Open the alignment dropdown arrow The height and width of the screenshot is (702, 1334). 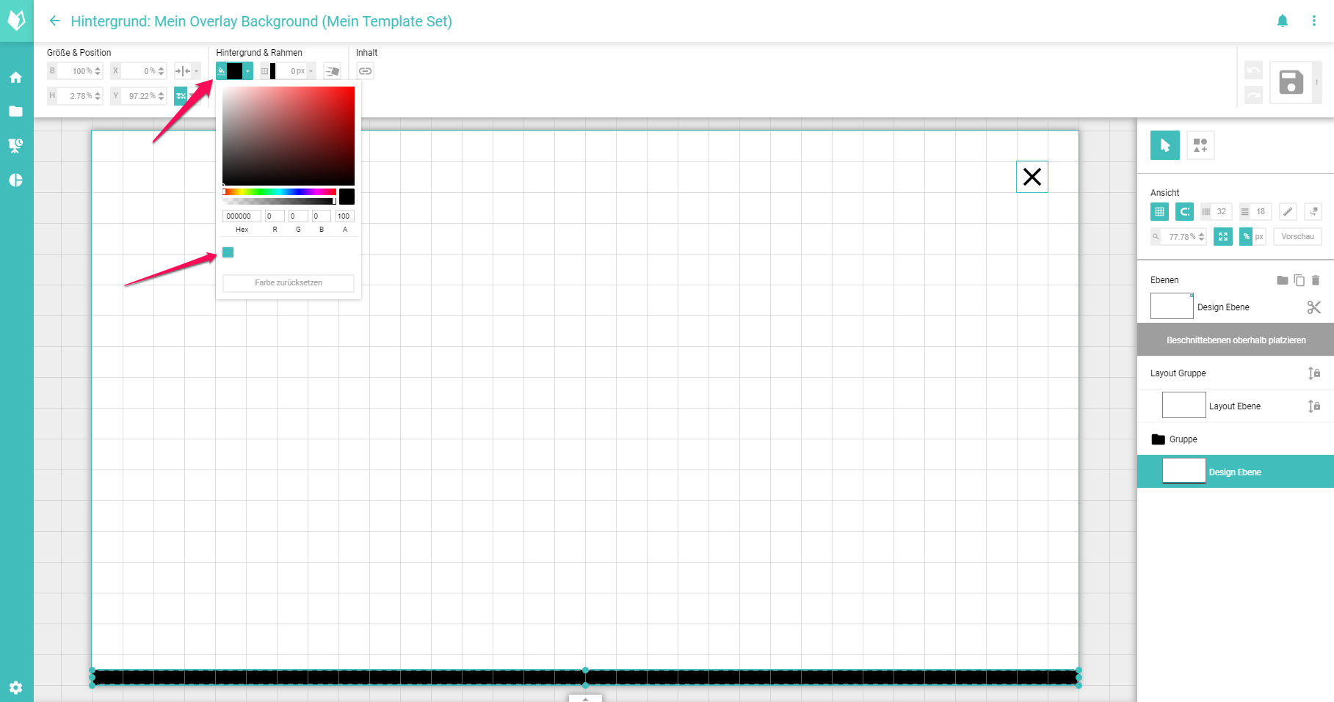[x=196, y=71]
